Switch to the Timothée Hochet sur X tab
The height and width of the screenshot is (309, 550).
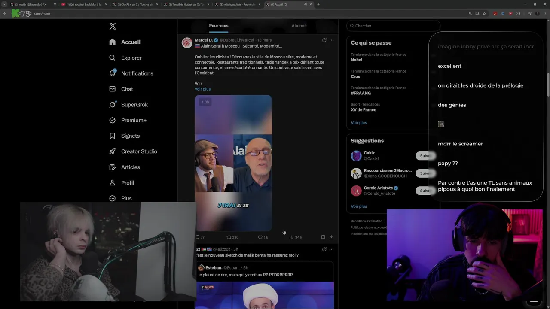[x=186, y=4]
